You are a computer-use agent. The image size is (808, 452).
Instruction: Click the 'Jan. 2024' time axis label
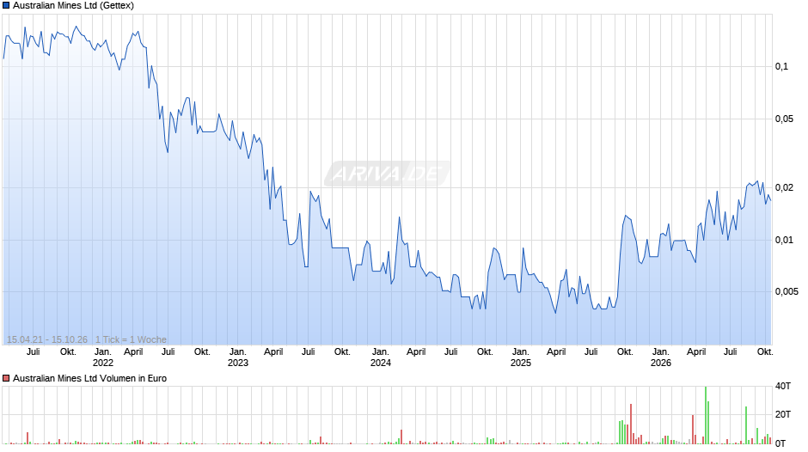(x=380, y=357)
